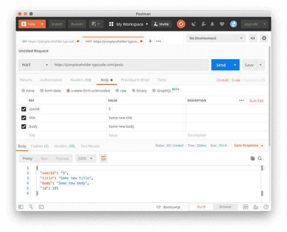Open the My Workspace dropdown
The image size is (287, 232).
coord(129,24)
